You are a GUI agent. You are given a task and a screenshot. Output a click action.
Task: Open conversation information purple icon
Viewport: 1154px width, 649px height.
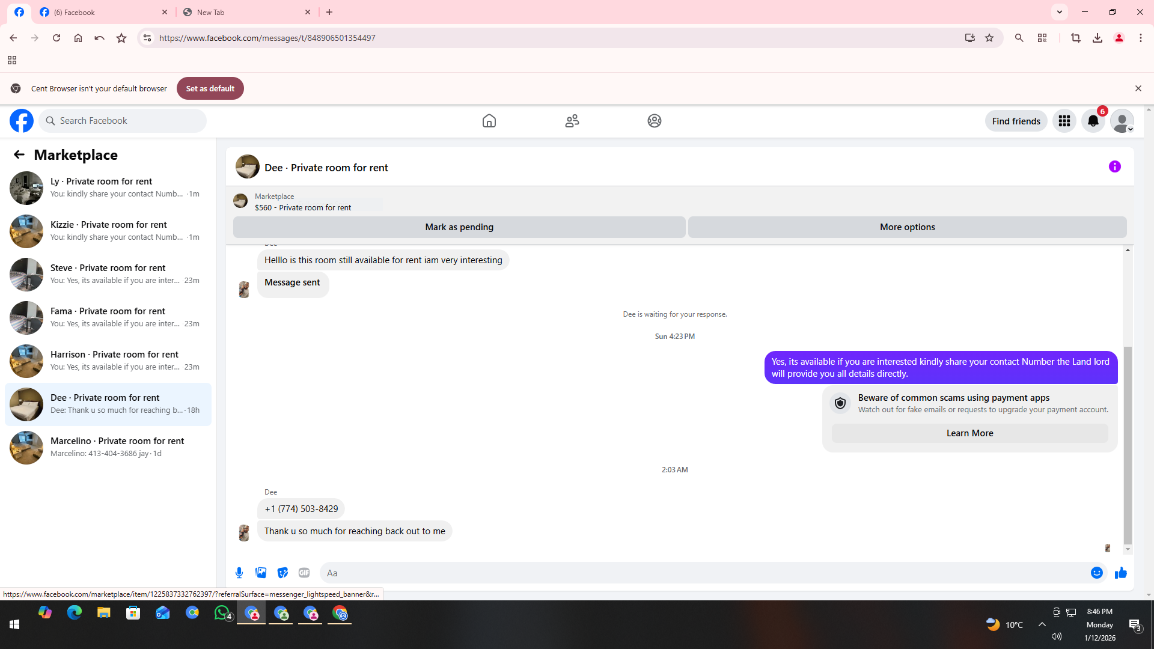point(1114,166)
